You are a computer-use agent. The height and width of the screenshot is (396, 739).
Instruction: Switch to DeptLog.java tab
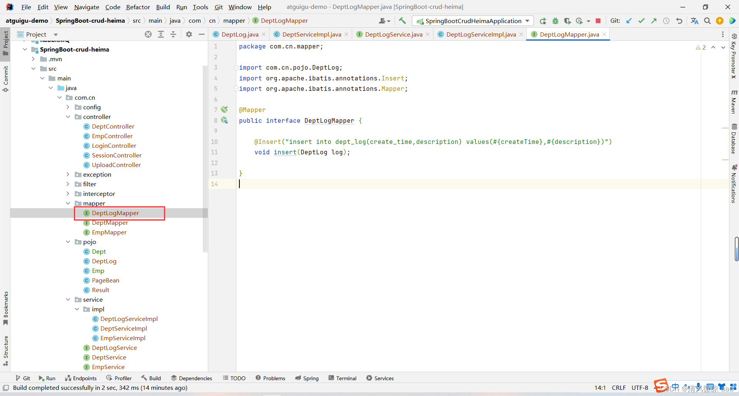point(240,34)
